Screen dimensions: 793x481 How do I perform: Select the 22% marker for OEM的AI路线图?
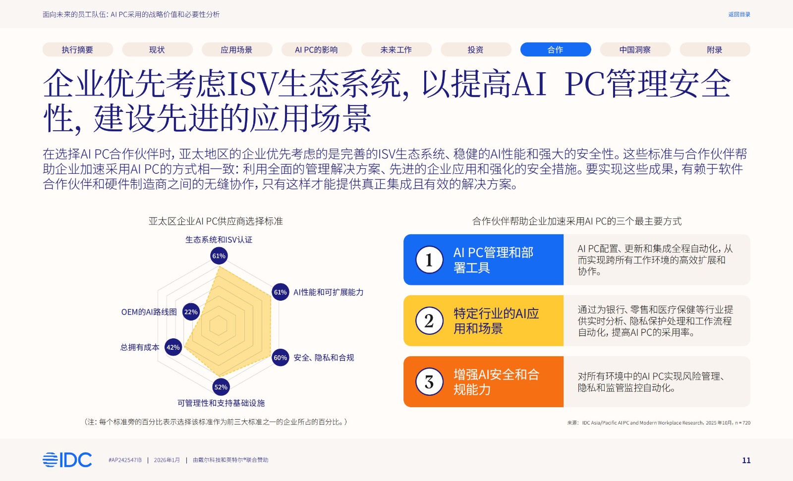point(191,312)
